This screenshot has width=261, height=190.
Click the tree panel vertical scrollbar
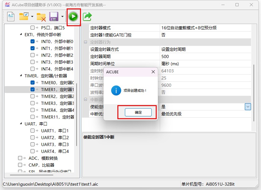77,115
